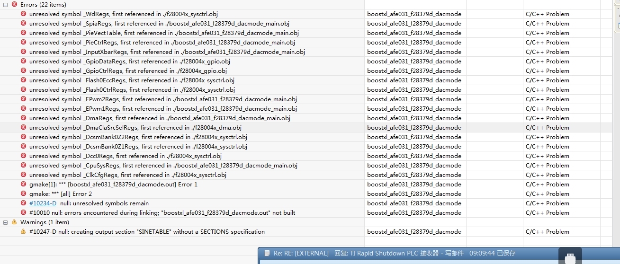Click error icon for _DmaClaSrcSelRegs entry
This screenshot has height=264, width=620.
pos(23,127)
